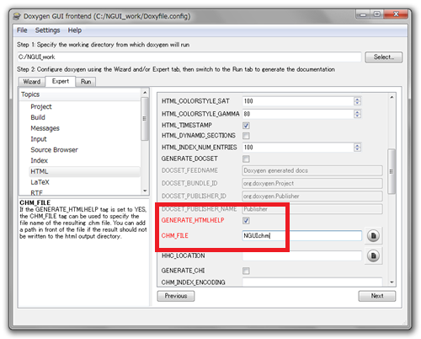Maximize the Doxygen window
This screenshot has width=421, height=339.
click(377, 14)
